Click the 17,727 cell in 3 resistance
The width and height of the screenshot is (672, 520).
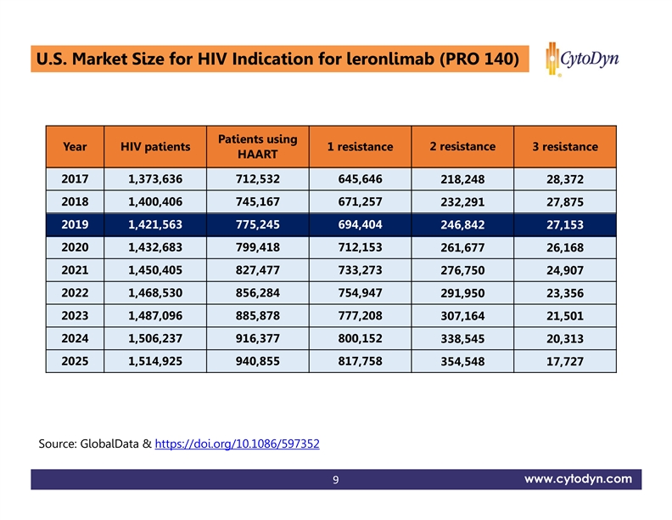tap(564, 362)
